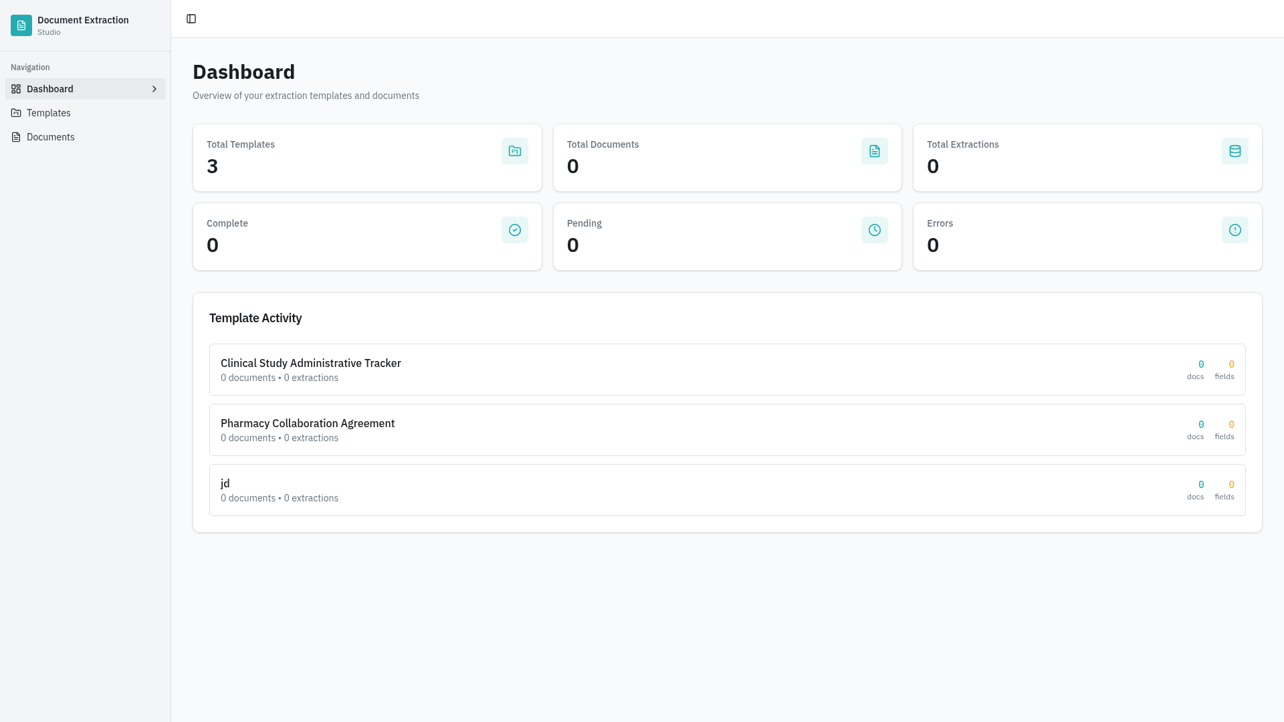The image size is (1284, 722).
Task: Click the Errors alert icon
Action: point(1235,230)
